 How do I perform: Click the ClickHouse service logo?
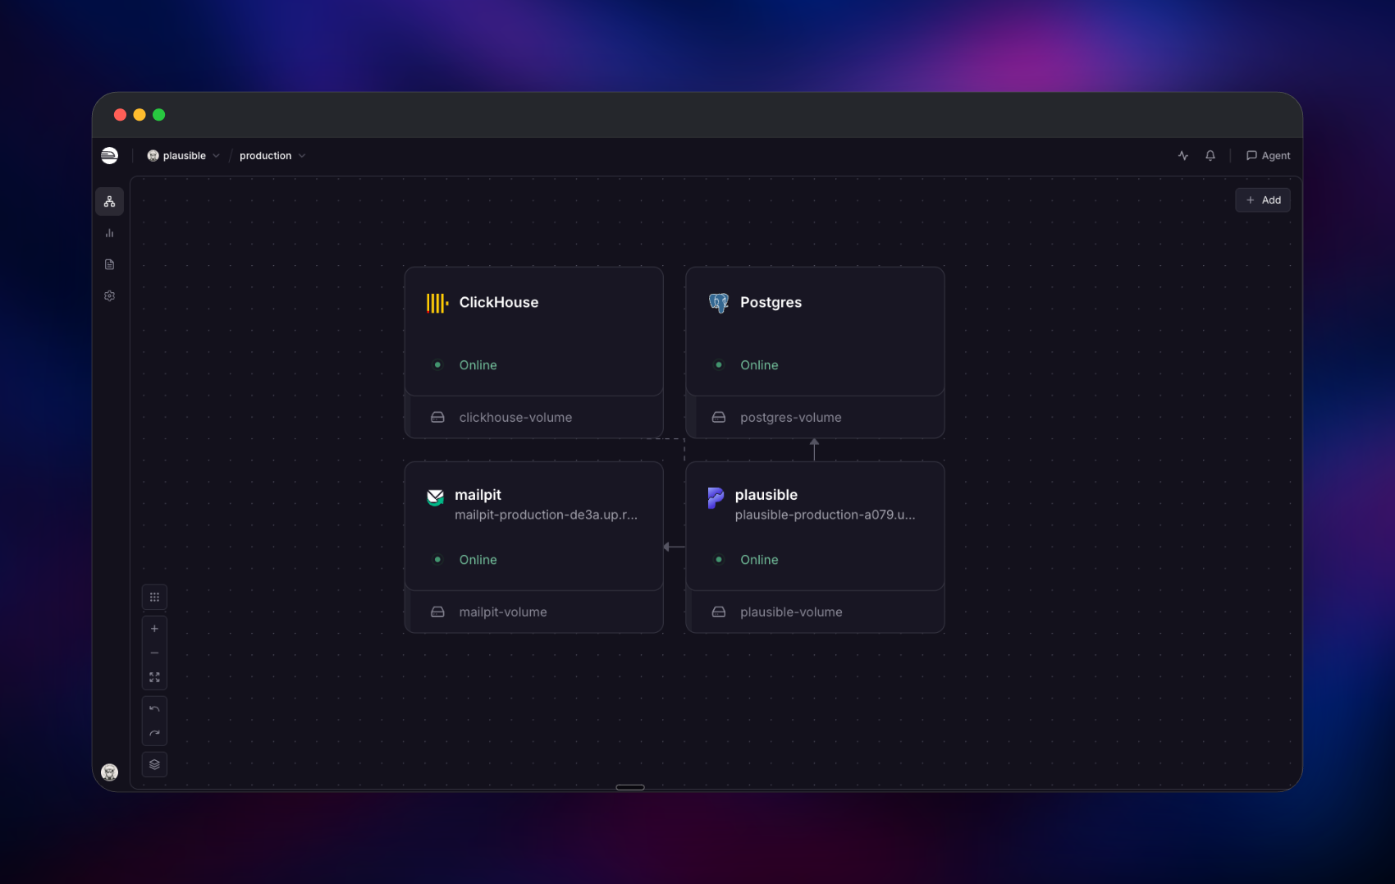click(x=437, y=303)
